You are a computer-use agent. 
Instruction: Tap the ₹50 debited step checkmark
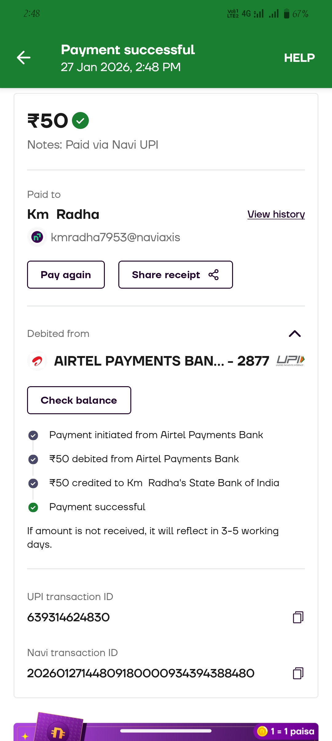pos(33,459)
